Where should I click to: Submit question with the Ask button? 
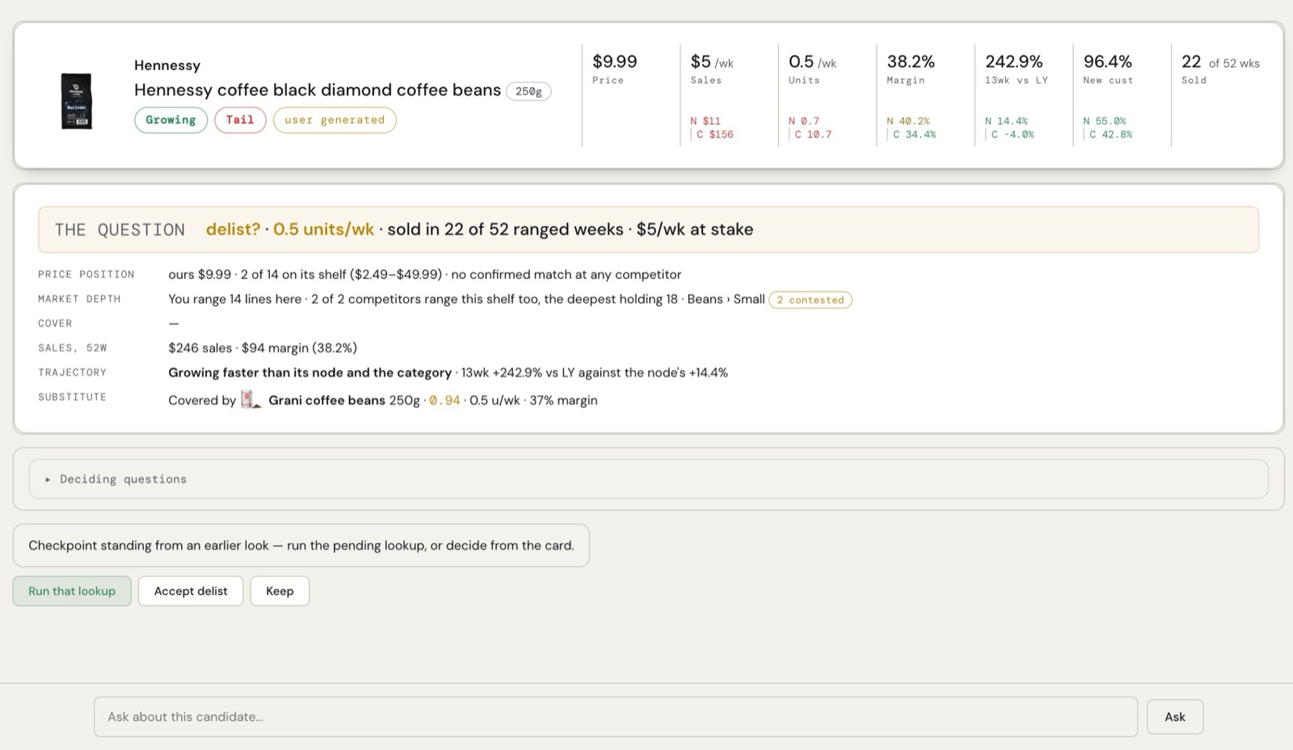(1175, 717)
